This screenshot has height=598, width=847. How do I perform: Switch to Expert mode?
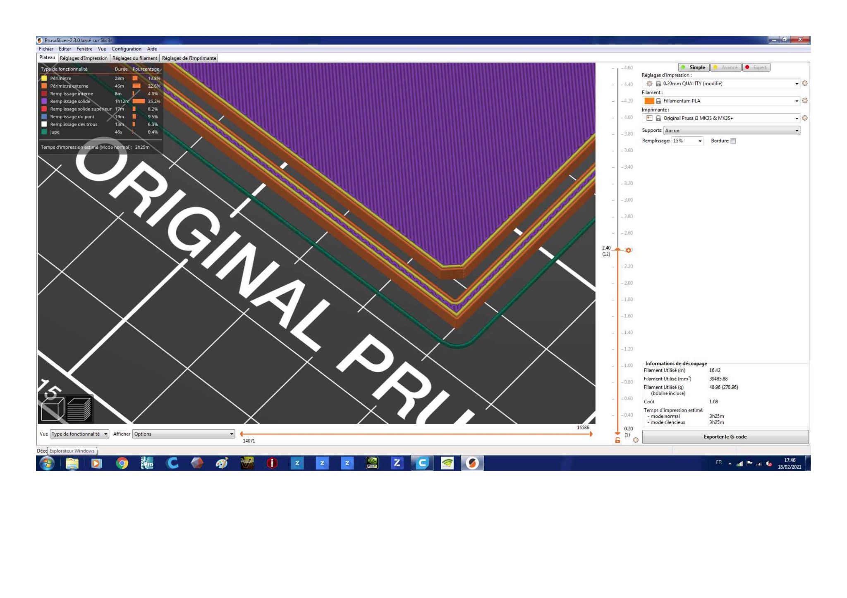756,67
